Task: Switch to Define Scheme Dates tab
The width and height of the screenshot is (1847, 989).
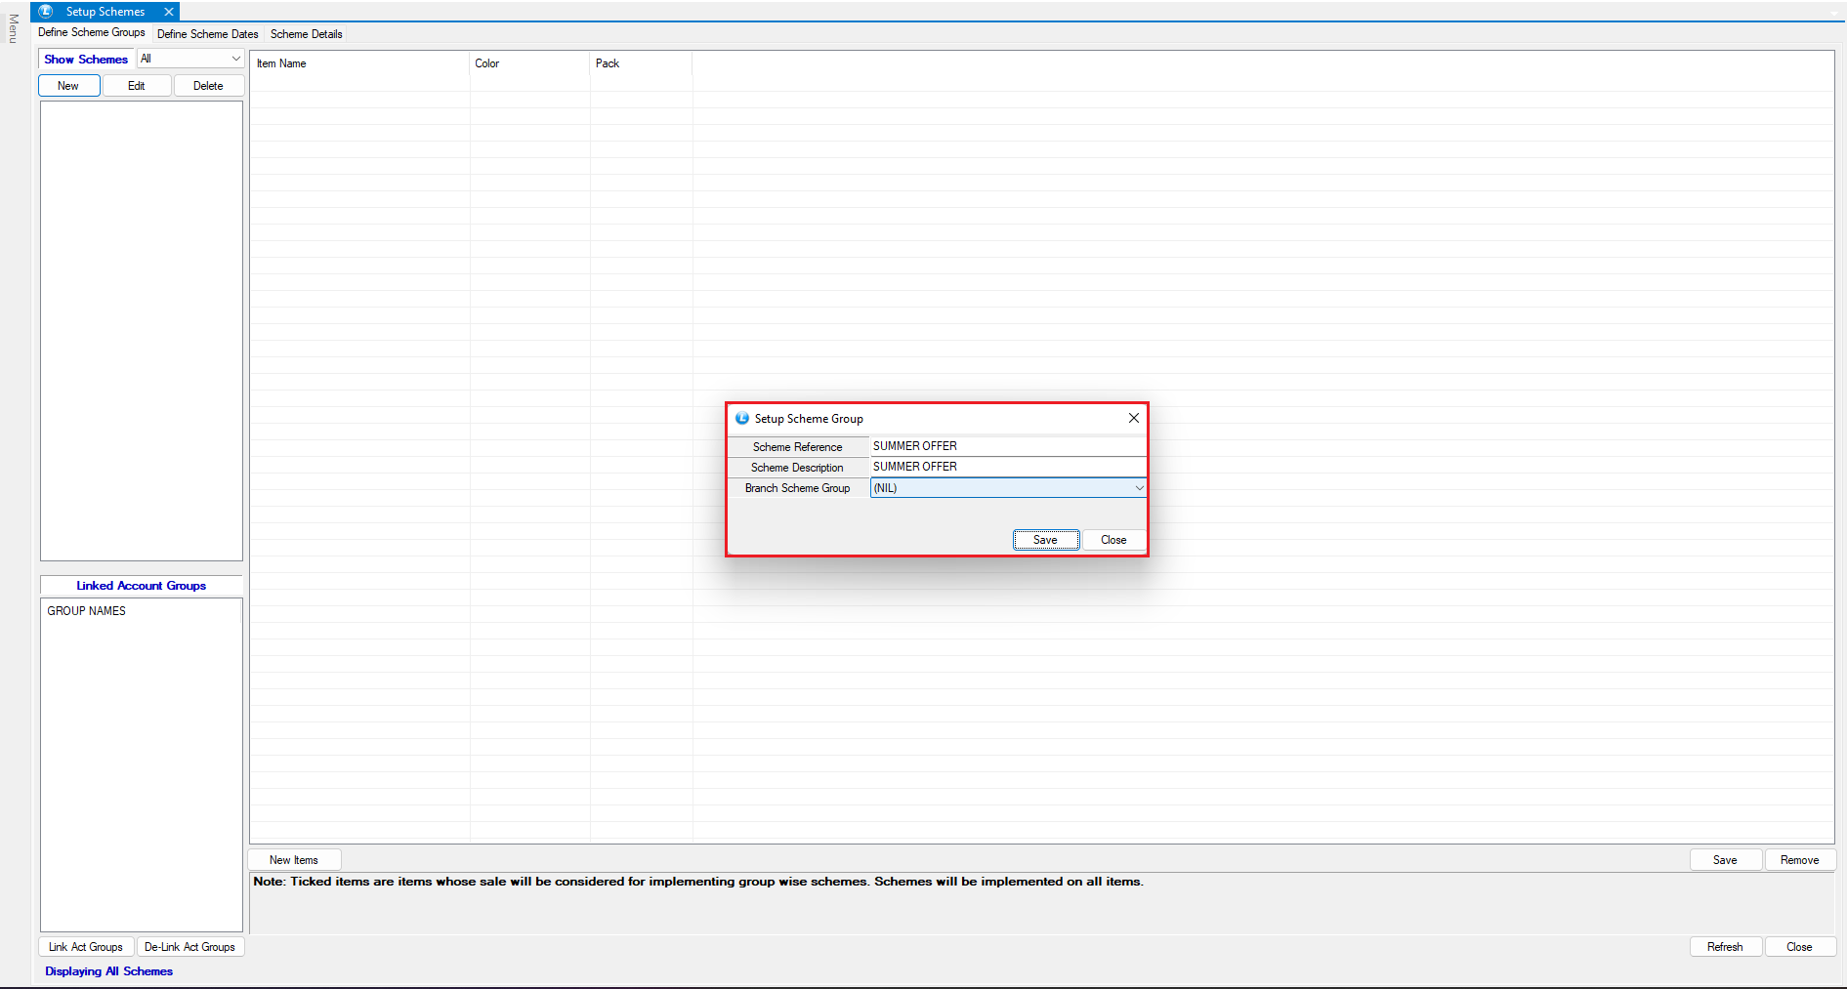Action: pos(207,34)
